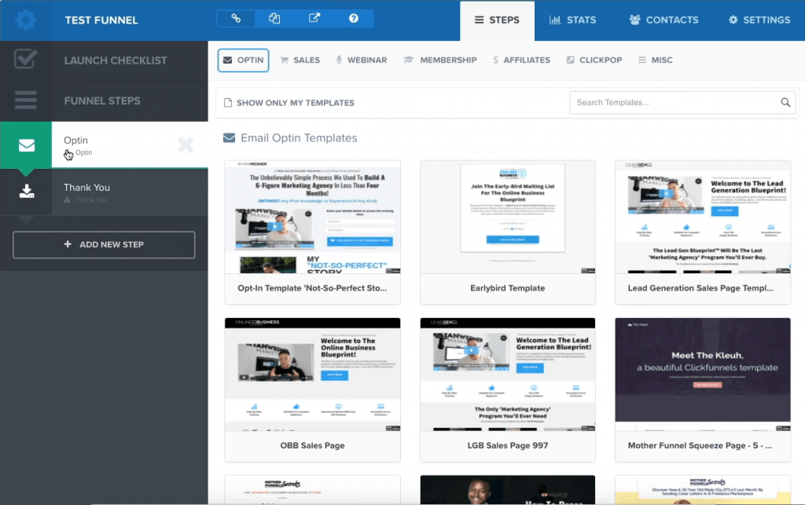
Task: Click the Add New Step button
Action: 104,244
